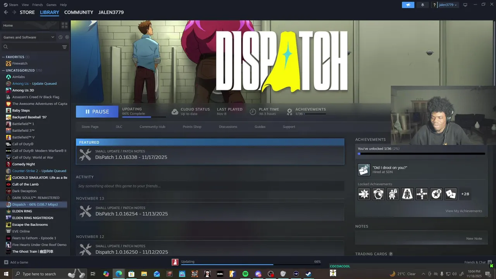Open the Games menu
The width and height of the screenshot is (496, 279).
(51, 5)
